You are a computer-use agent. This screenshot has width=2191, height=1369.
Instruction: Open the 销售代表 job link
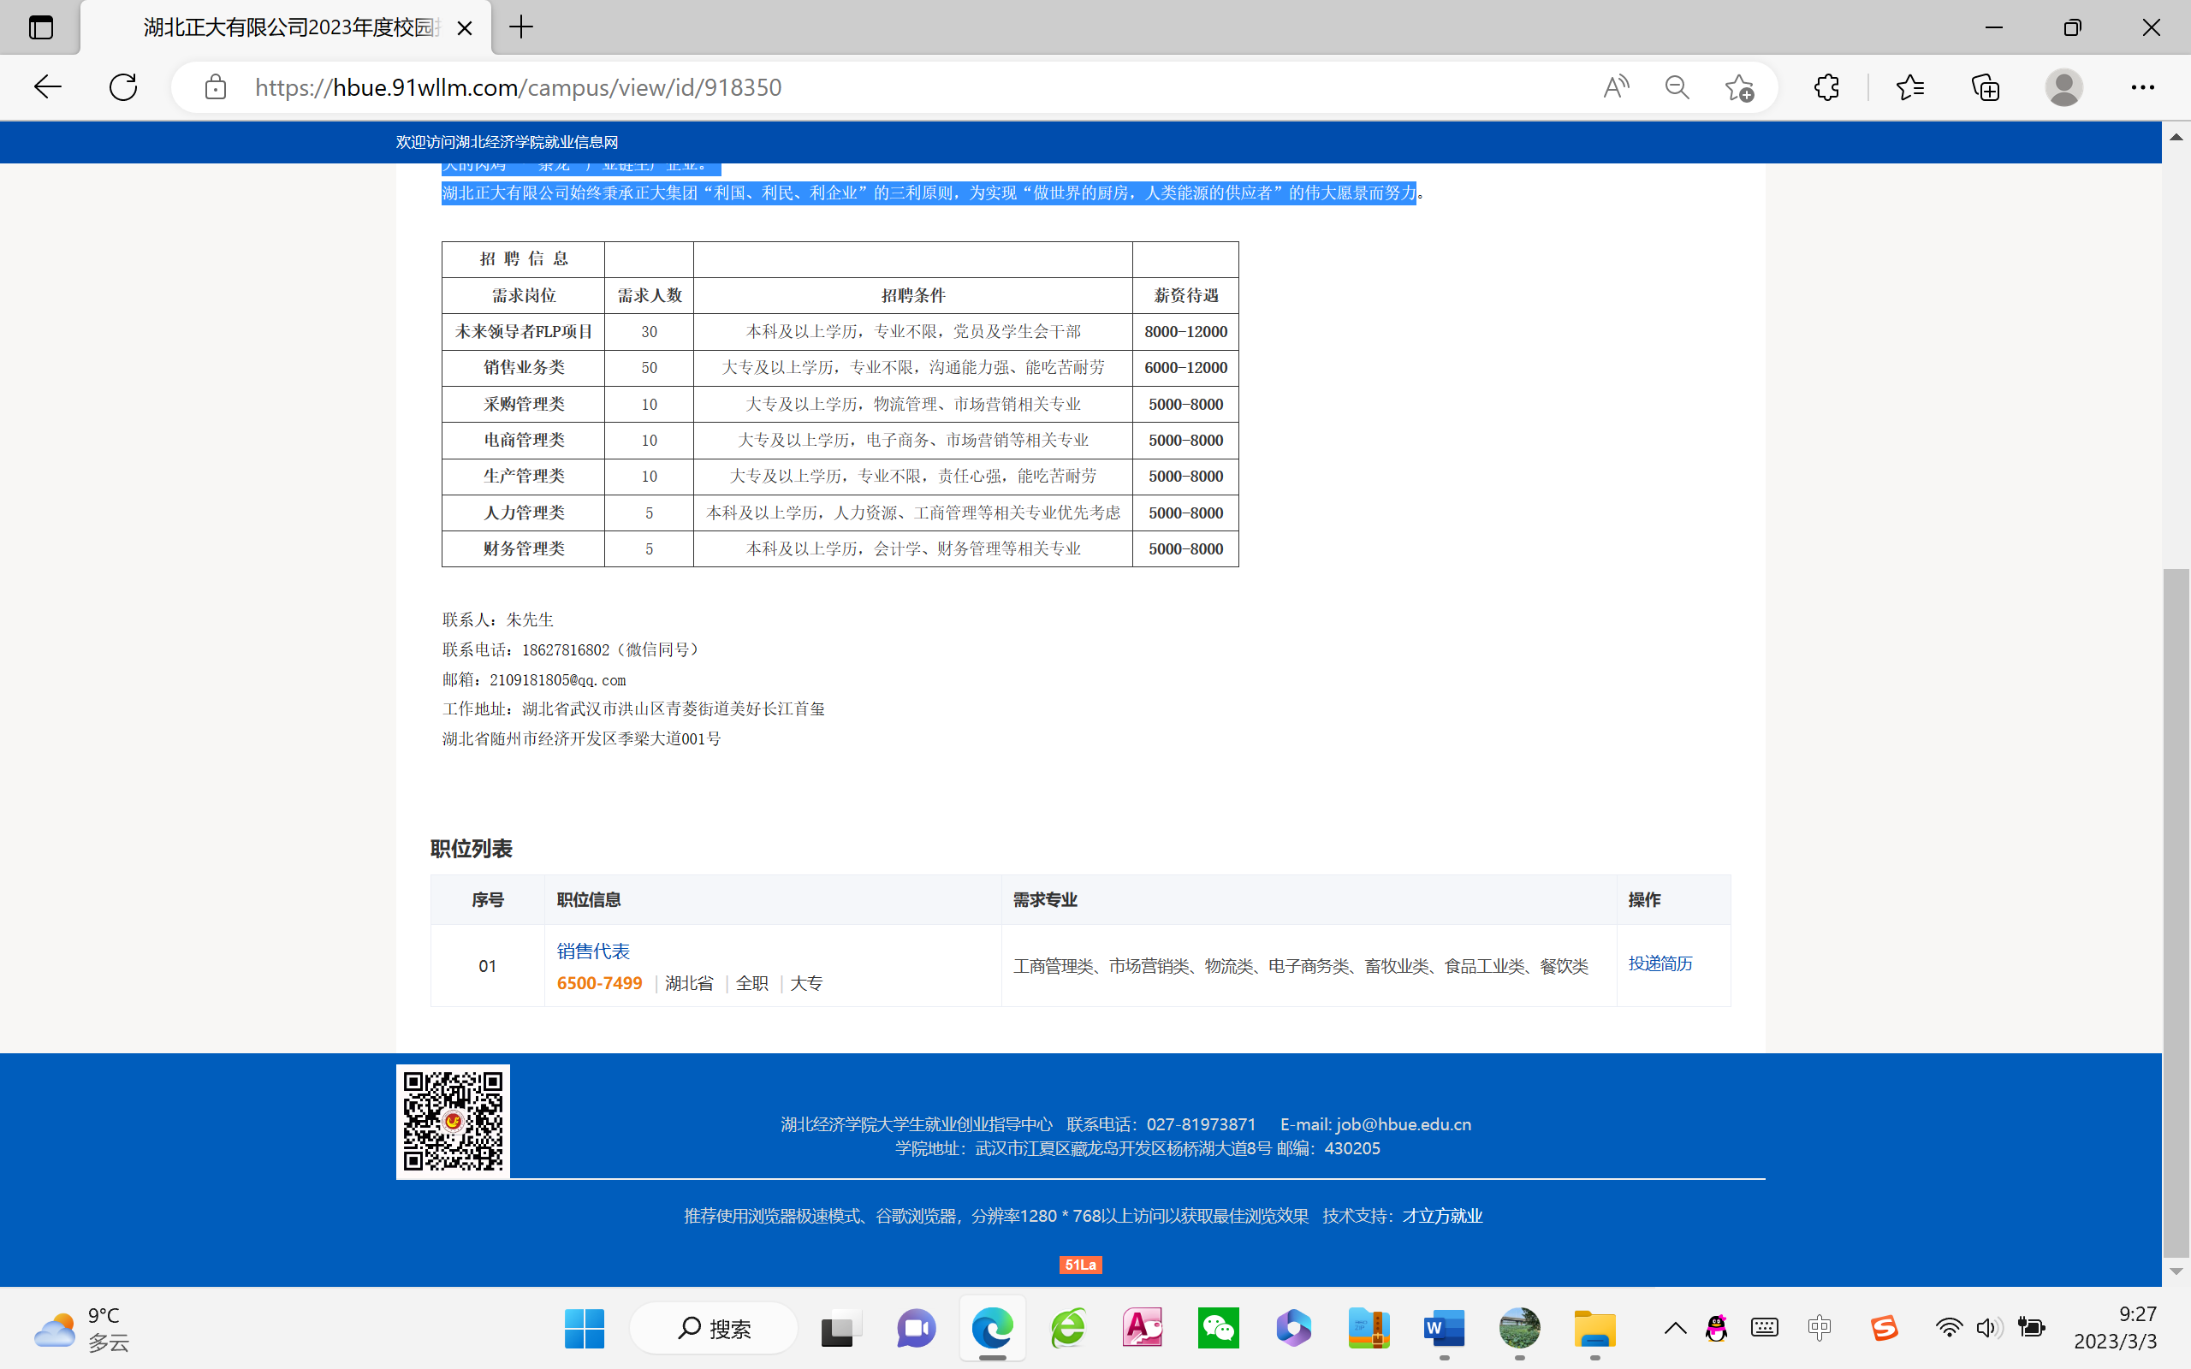tap(593, 951)
